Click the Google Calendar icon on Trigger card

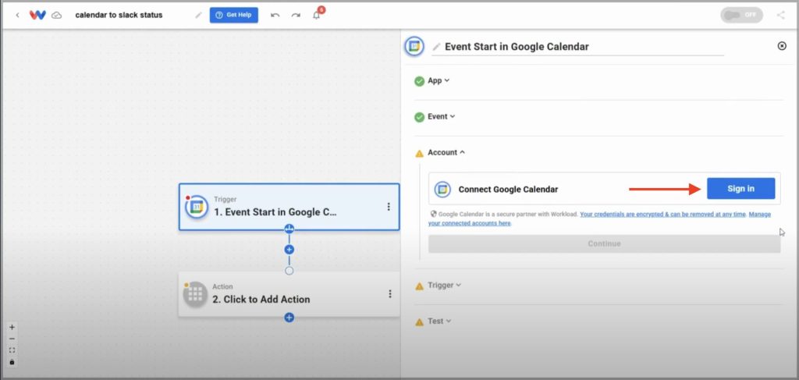click(x=197, y=208)
